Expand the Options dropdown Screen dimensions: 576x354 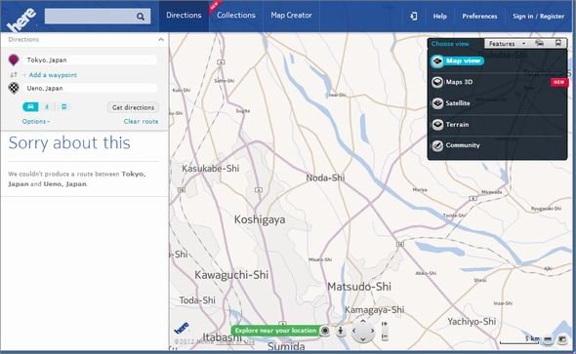pyautogui.click(x=36, y=122)
